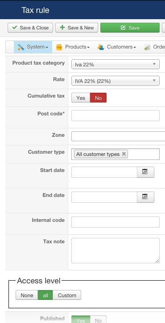Choose None access level
Screen dimensions: 165x323
coord(27,295)
